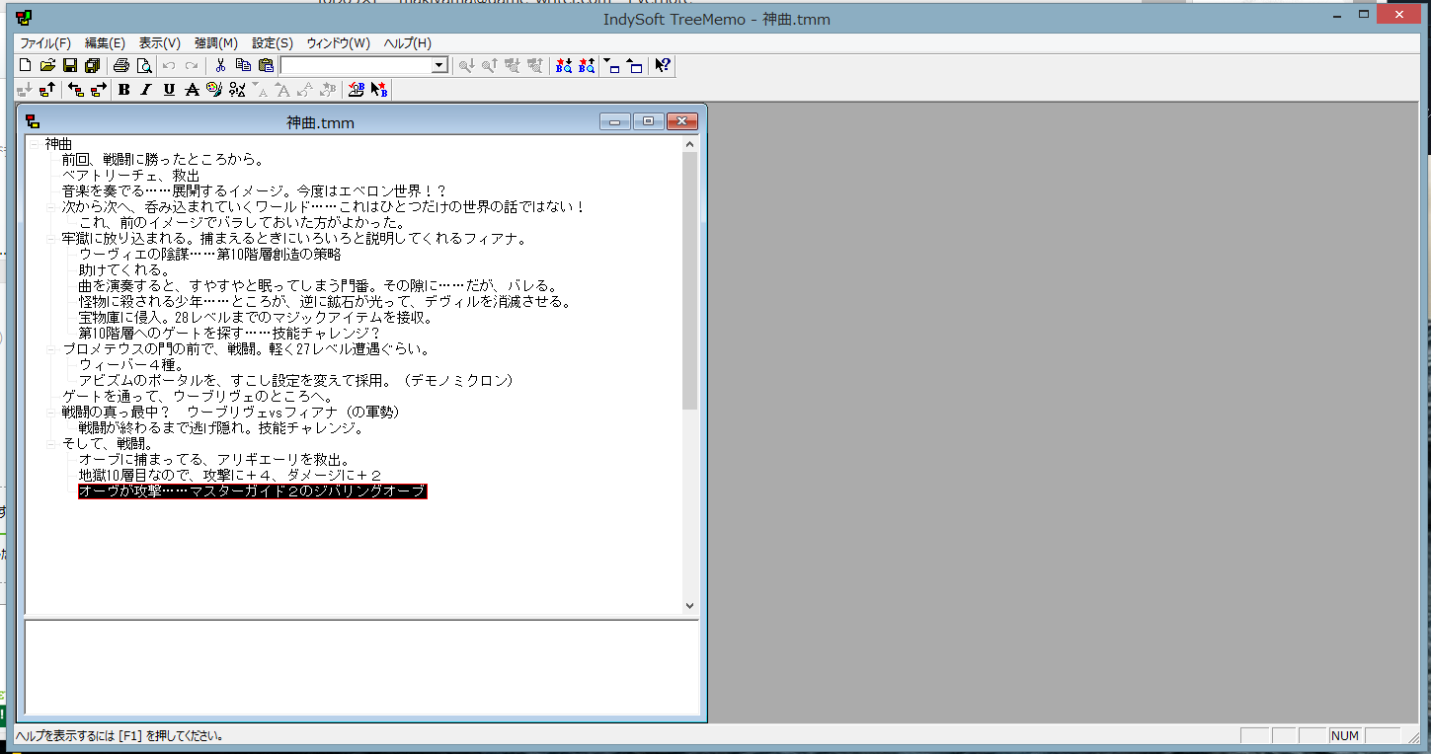1431x754 pixels.
Task: Open the 強調(M) menu
Action: click(216, 43)
